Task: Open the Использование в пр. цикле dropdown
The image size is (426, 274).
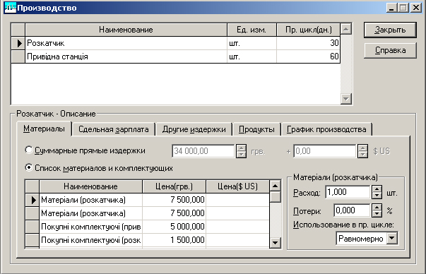Action: 392,239
